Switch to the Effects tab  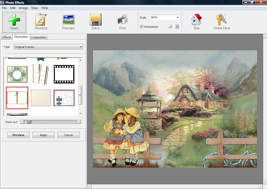coord(7,37)
